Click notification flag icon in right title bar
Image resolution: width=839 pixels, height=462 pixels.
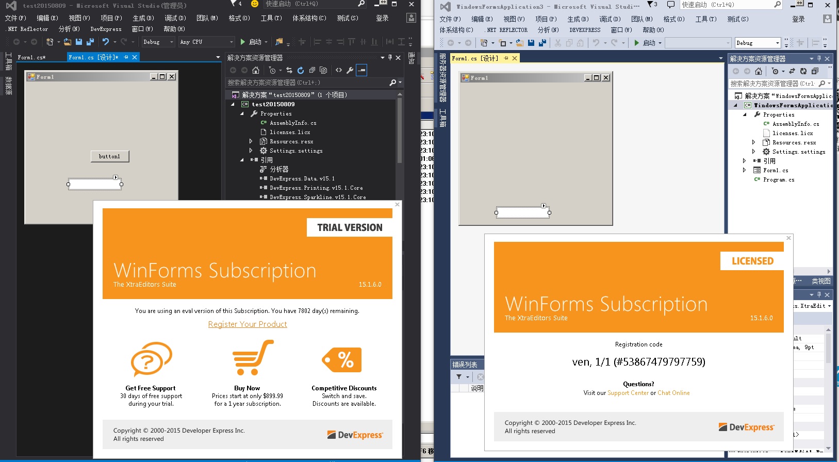pyautogui.click(x=650, y=5)
